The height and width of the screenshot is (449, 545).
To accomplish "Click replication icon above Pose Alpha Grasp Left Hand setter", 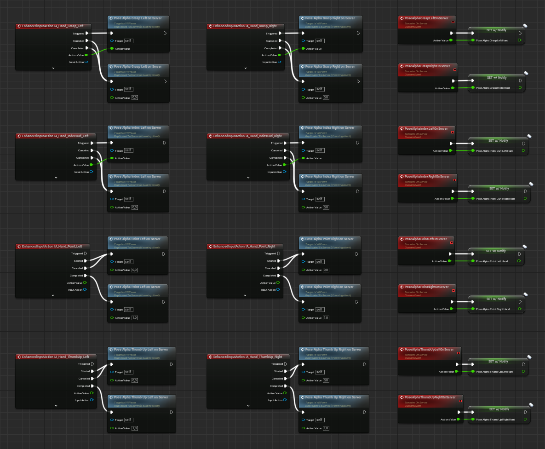I will click(x=525, y=26).
